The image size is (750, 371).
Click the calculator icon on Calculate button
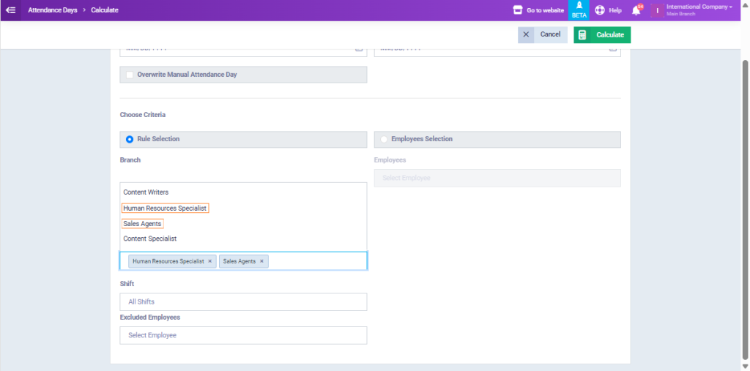coord(582,35)
